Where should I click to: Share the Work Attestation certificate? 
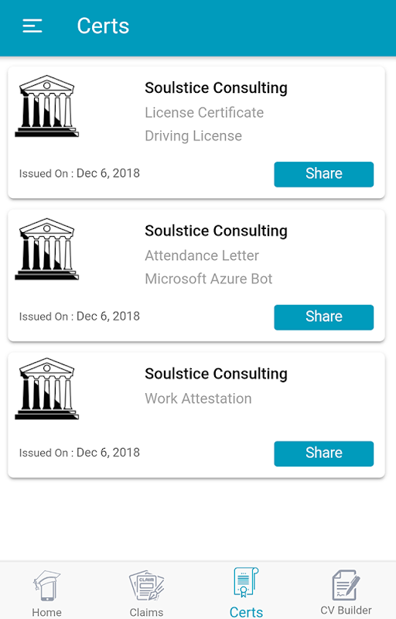coord(324,453)
